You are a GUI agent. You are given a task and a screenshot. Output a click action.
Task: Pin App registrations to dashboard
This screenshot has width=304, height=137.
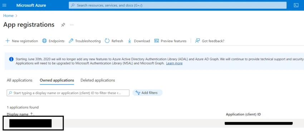pyautogui.click(x=63, y=25)
